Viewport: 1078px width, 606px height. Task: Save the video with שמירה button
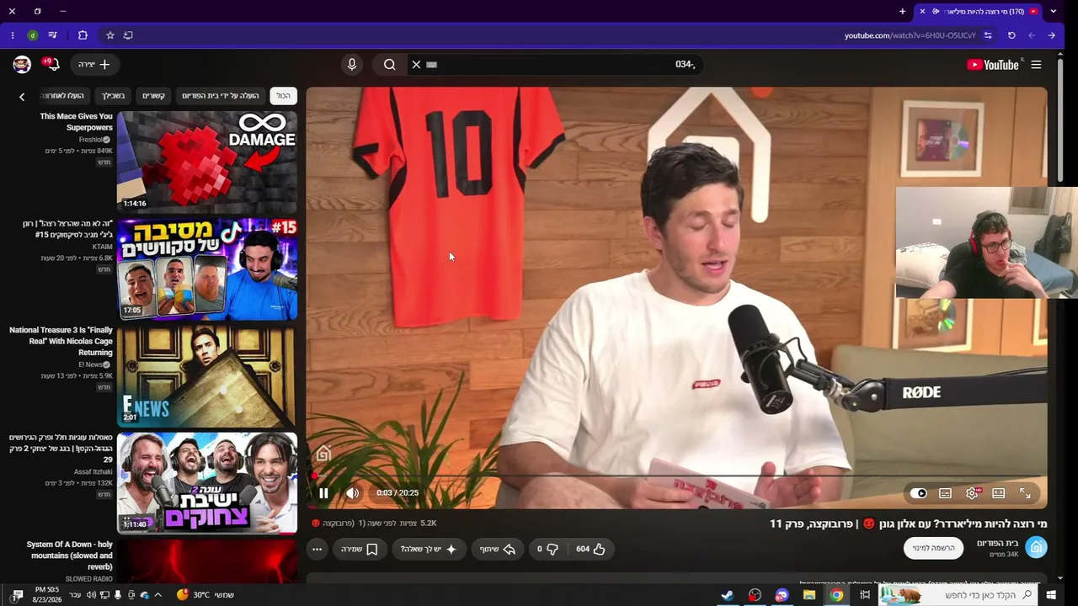click(x=360, y=549)
